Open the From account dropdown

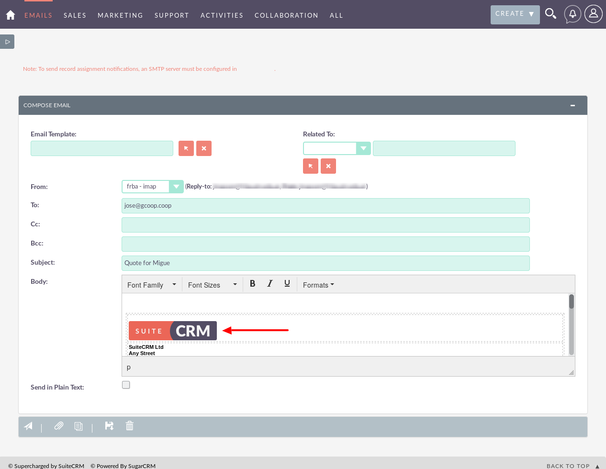coord(153,187)
